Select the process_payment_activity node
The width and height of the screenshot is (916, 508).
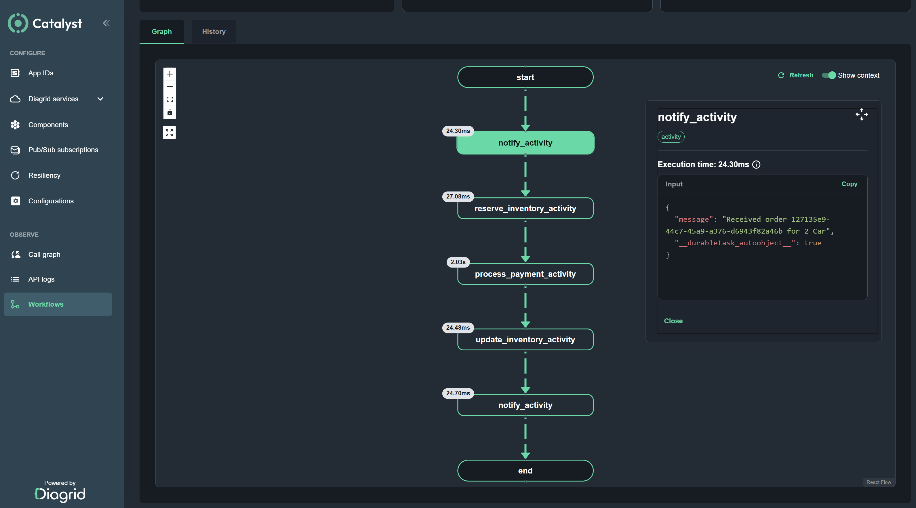525,274
